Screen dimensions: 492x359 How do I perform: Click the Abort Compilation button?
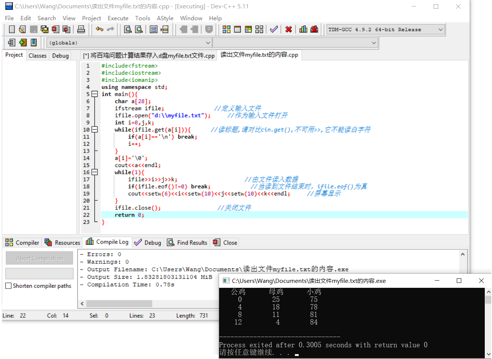coord(39,258)
